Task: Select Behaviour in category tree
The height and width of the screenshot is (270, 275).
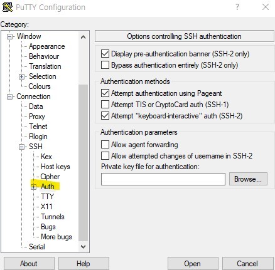Action: tap(44, 56)
